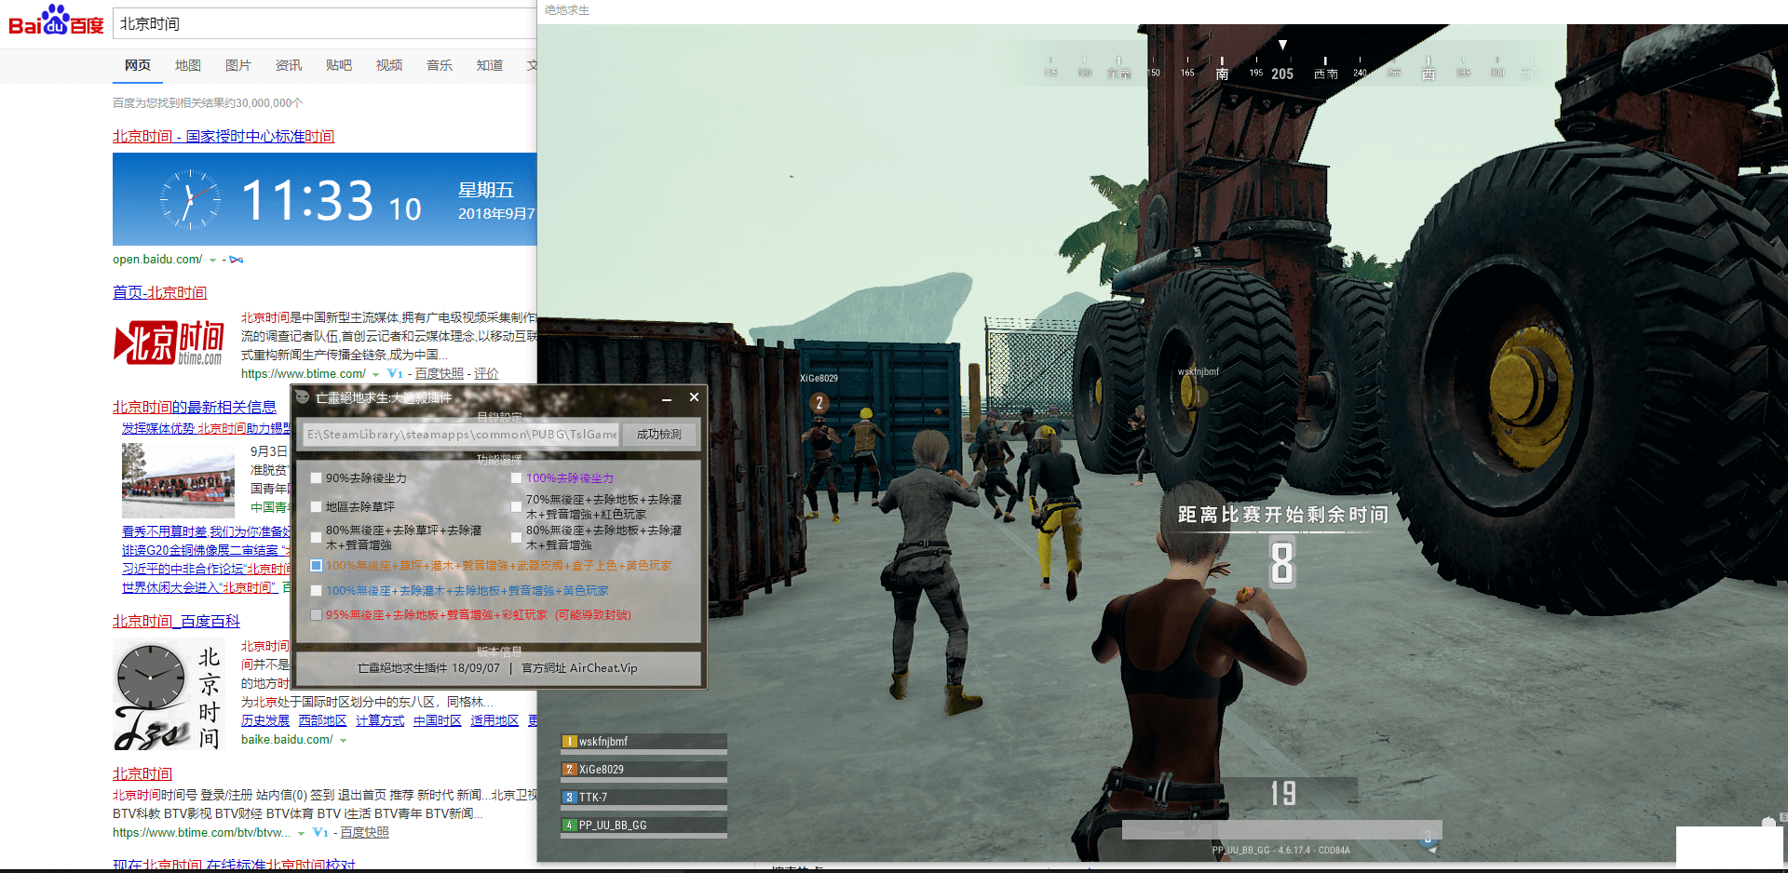Minimize the plugin dialog window
Image resolution: width=1788 pixels, height=873 pixels.
[667, 397]
